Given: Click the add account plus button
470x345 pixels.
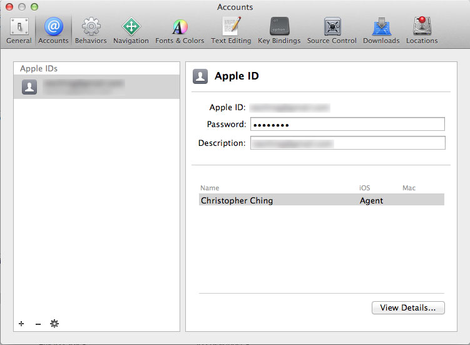Looking at the screenshot, I should pyautogui.click(x=21, y=324).
